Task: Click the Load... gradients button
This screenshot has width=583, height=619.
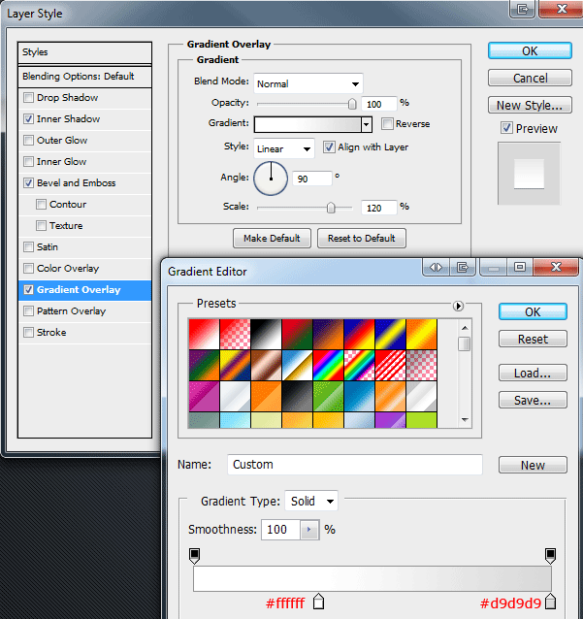Action: [533, 373]
